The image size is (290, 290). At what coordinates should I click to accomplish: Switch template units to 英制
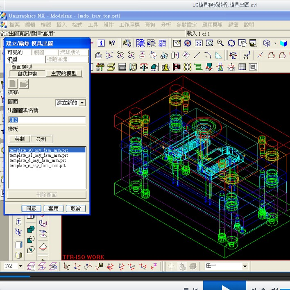19,139
